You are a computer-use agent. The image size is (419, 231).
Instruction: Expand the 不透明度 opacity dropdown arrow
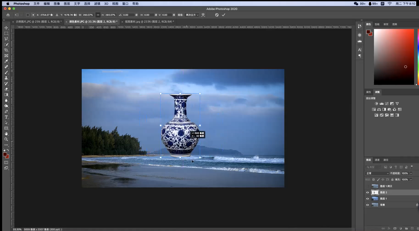(411, 173)
